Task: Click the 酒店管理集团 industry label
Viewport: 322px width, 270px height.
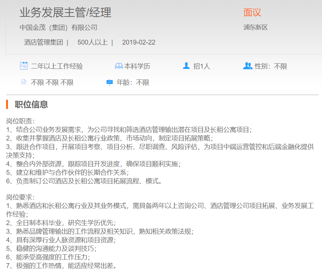Action: point(44,42)
